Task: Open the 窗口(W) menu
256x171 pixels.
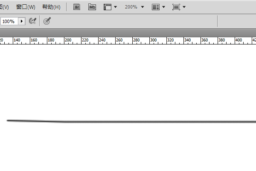Action: click(x=26, y=7)
